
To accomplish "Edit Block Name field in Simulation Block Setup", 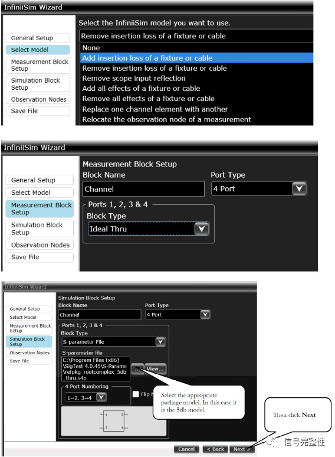I will click(x=100, y=315).
